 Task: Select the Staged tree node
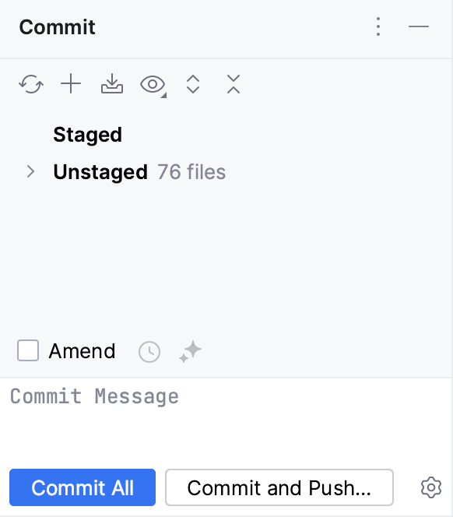pyautogui.click(x=87, y=135)
